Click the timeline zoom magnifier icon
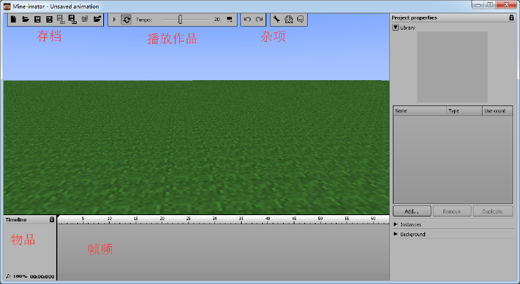Viewport: 520px width, 284px height. tap(8, 276)
